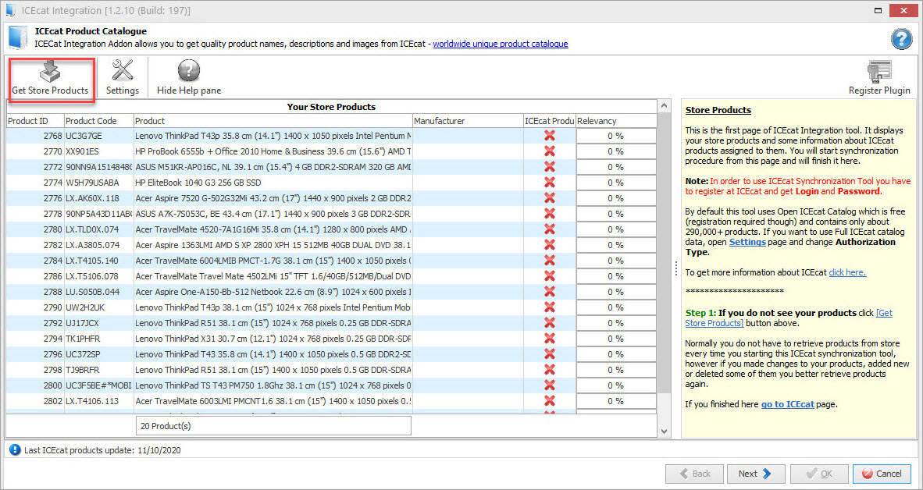The width and height of the screenshot is (923, 490).
Task: Open the 'click here.' ICEcat info link
Action: pyautogui.click(x=847, y=272)
